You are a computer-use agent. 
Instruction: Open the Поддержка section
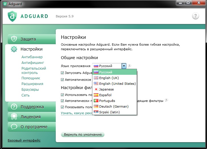click(32, 107)
